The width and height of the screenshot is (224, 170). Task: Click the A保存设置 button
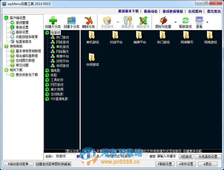186,164
